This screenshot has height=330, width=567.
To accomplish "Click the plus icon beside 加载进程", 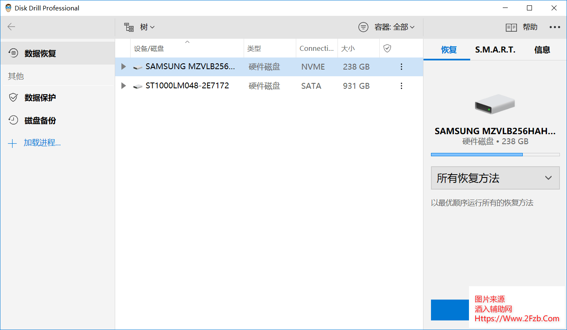I will (x=13, y=144).
